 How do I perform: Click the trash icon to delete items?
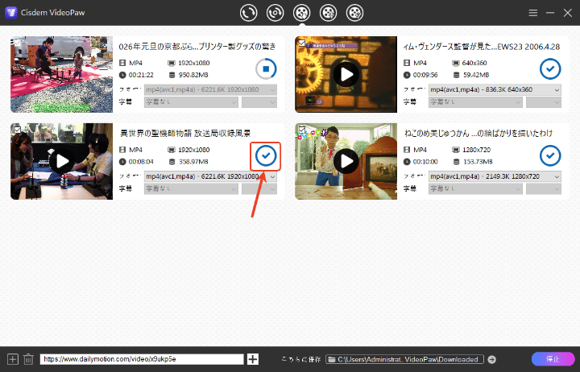[28, 359]
